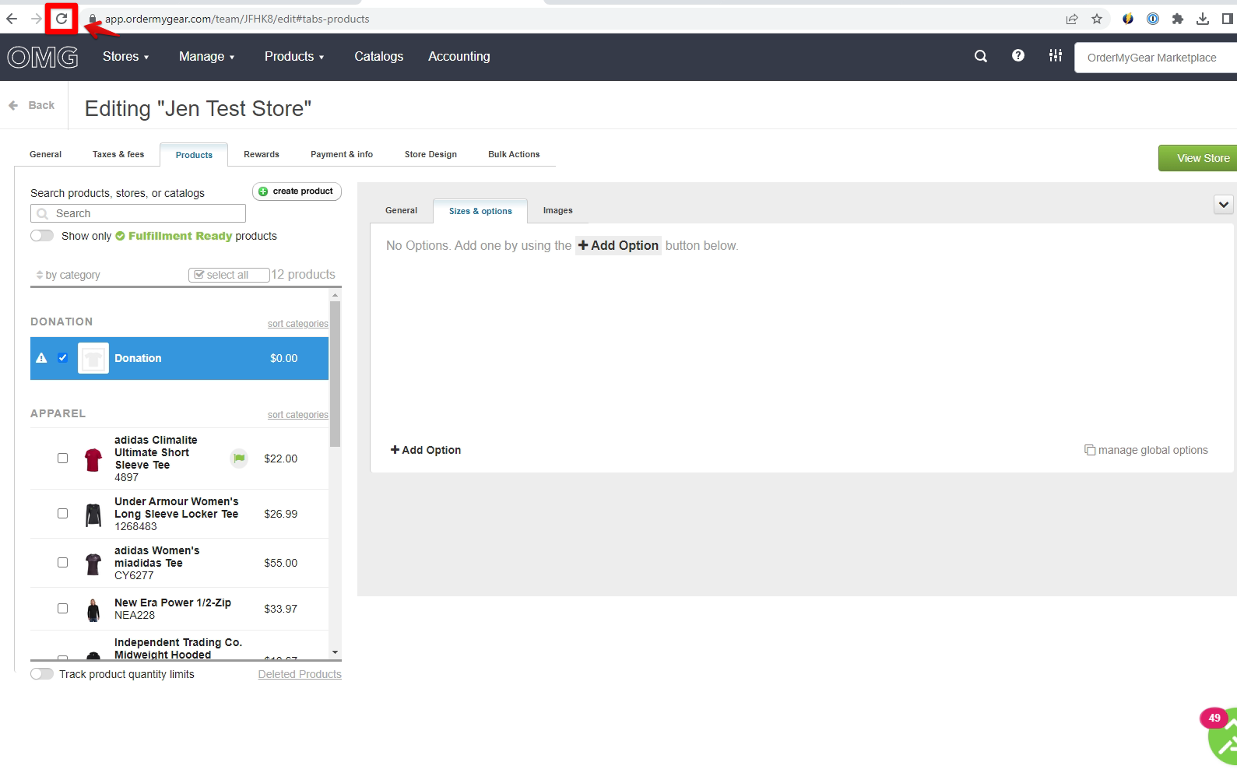1237x780 pixels.
Task: Bookmark this page with star icon
Action: click(1097, 19)
